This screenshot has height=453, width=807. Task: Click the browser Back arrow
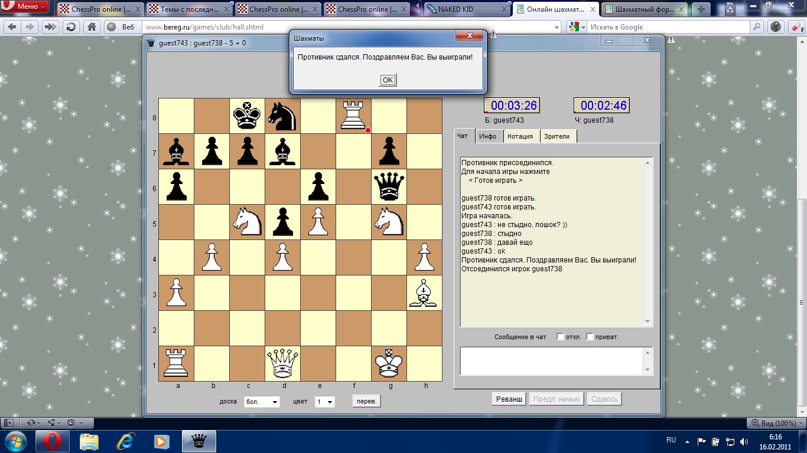pyautogui.click(x=12, y=27)
